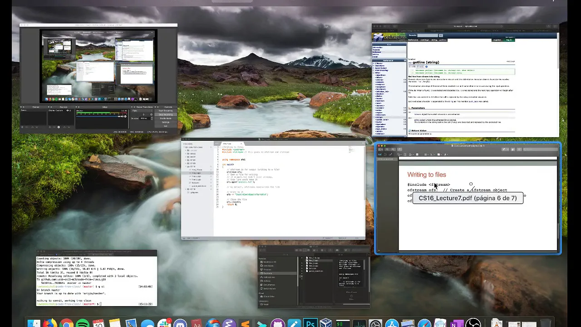Click the Go button beside cplusplus search
Screen dimensions: 581x327
[x=441, y=35]
